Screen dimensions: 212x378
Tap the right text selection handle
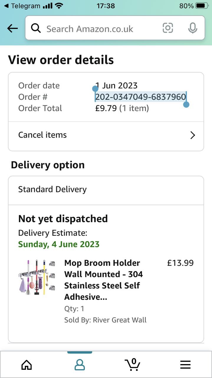[186, 105]
